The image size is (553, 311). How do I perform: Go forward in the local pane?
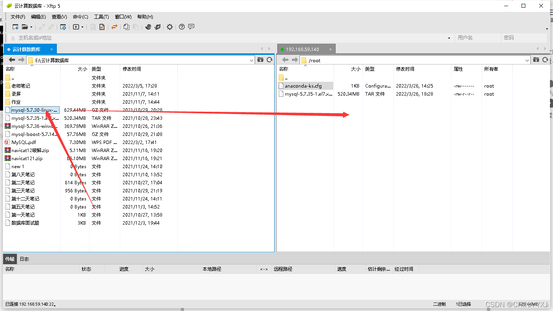click(21, 60)
